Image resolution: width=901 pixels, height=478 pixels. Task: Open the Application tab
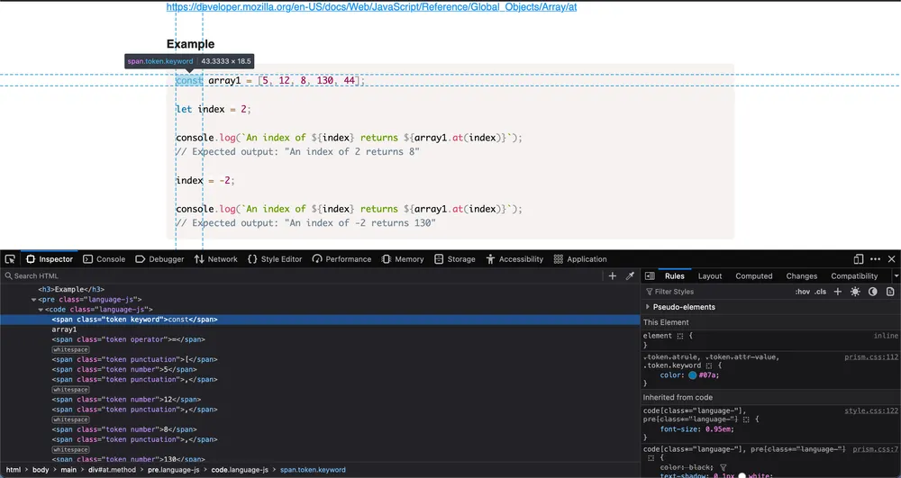pos(580,259)
